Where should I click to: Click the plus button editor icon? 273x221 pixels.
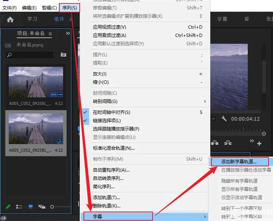[259, 143]
